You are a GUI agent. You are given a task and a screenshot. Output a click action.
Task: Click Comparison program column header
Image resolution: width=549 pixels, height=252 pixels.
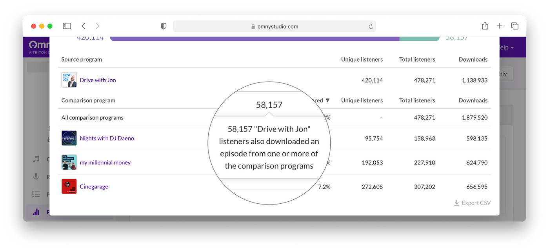[x=88, y=100]
